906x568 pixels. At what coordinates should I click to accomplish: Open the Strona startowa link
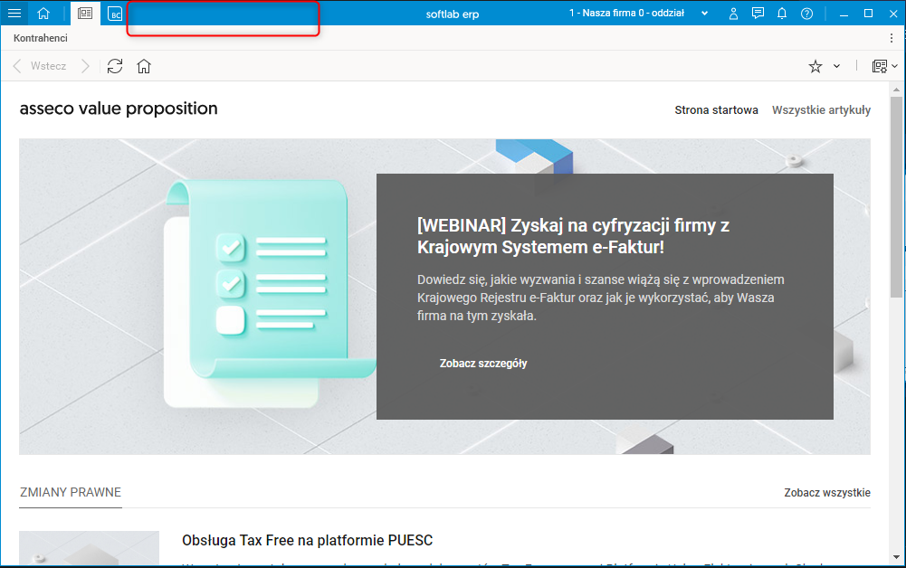(x=716, y=109)
